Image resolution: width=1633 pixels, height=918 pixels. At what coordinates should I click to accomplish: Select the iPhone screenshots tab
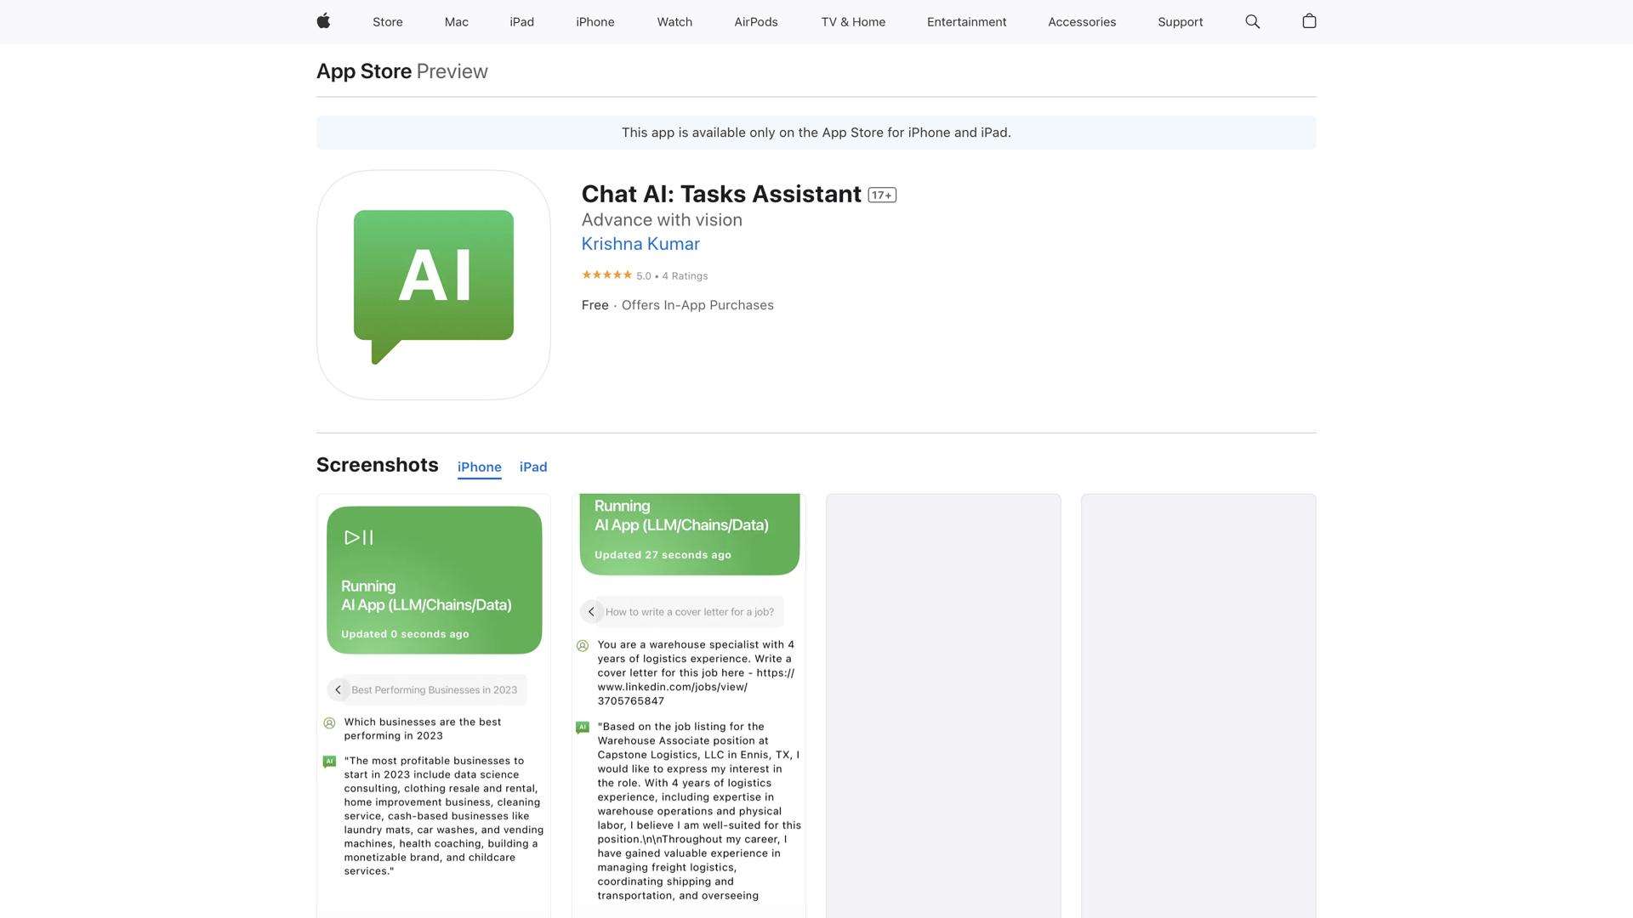point(479,467)
